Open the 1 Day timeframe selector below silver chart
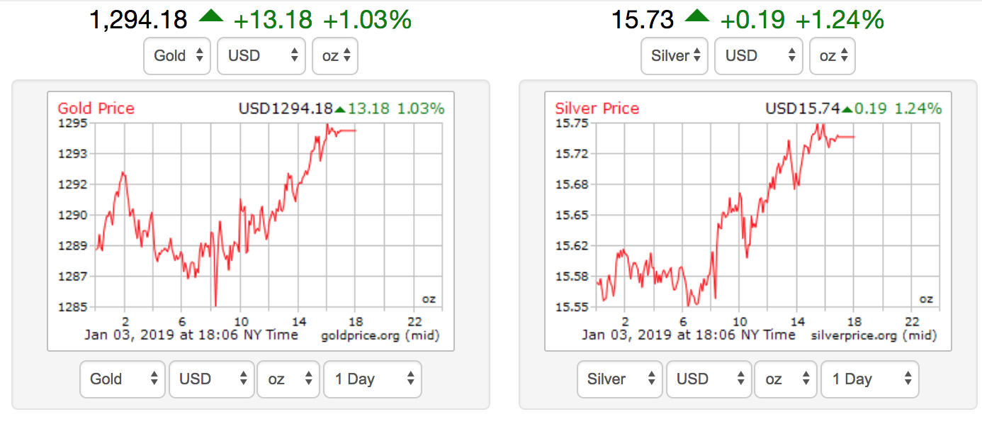The height and width of the screenshot is (424, 982). pyautogui.click(x=869, y=379)
